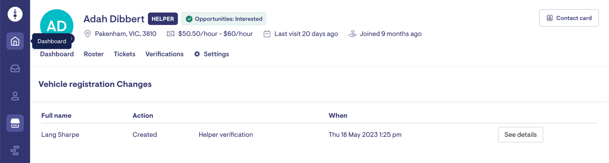The height and width of the screenshot is (163, 609).
Task: Click the gear icon next to Settings
Action: coord(197,54)
